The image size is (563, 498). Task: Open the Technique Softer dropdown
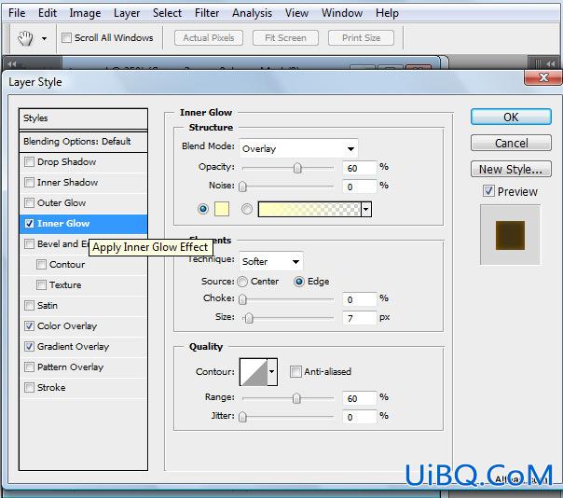pos(271,261)
